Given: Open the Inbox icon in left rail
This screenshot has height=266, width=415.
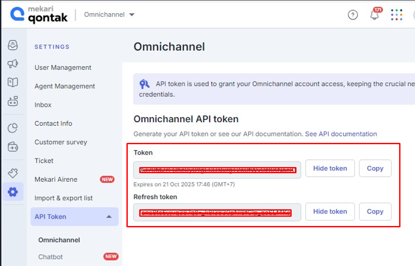Looking at the screenshot, I should pyautogui.click(x=13, y=45).
